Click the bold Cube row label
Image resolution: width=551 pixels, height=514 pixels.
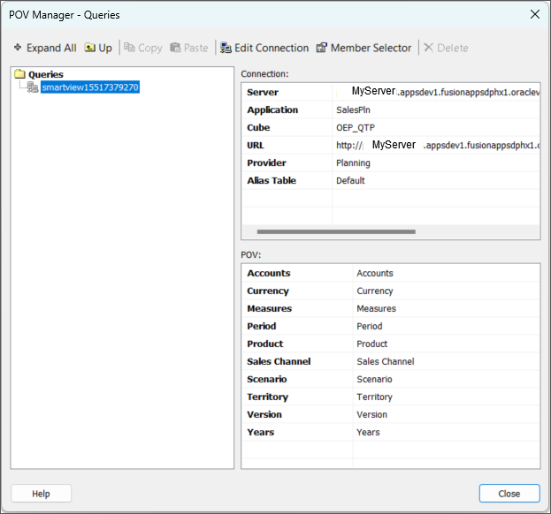pos(258,128)
